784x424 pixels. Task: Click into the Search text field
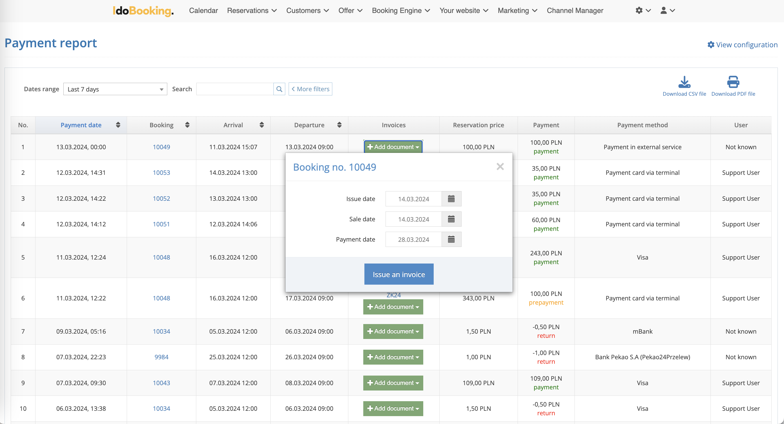point(235,89)
